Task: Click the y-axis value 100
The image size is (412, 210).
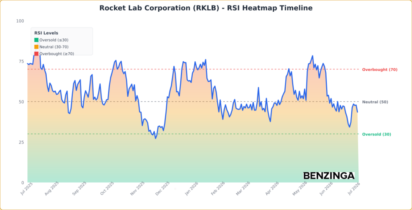Action: [20, 21]
